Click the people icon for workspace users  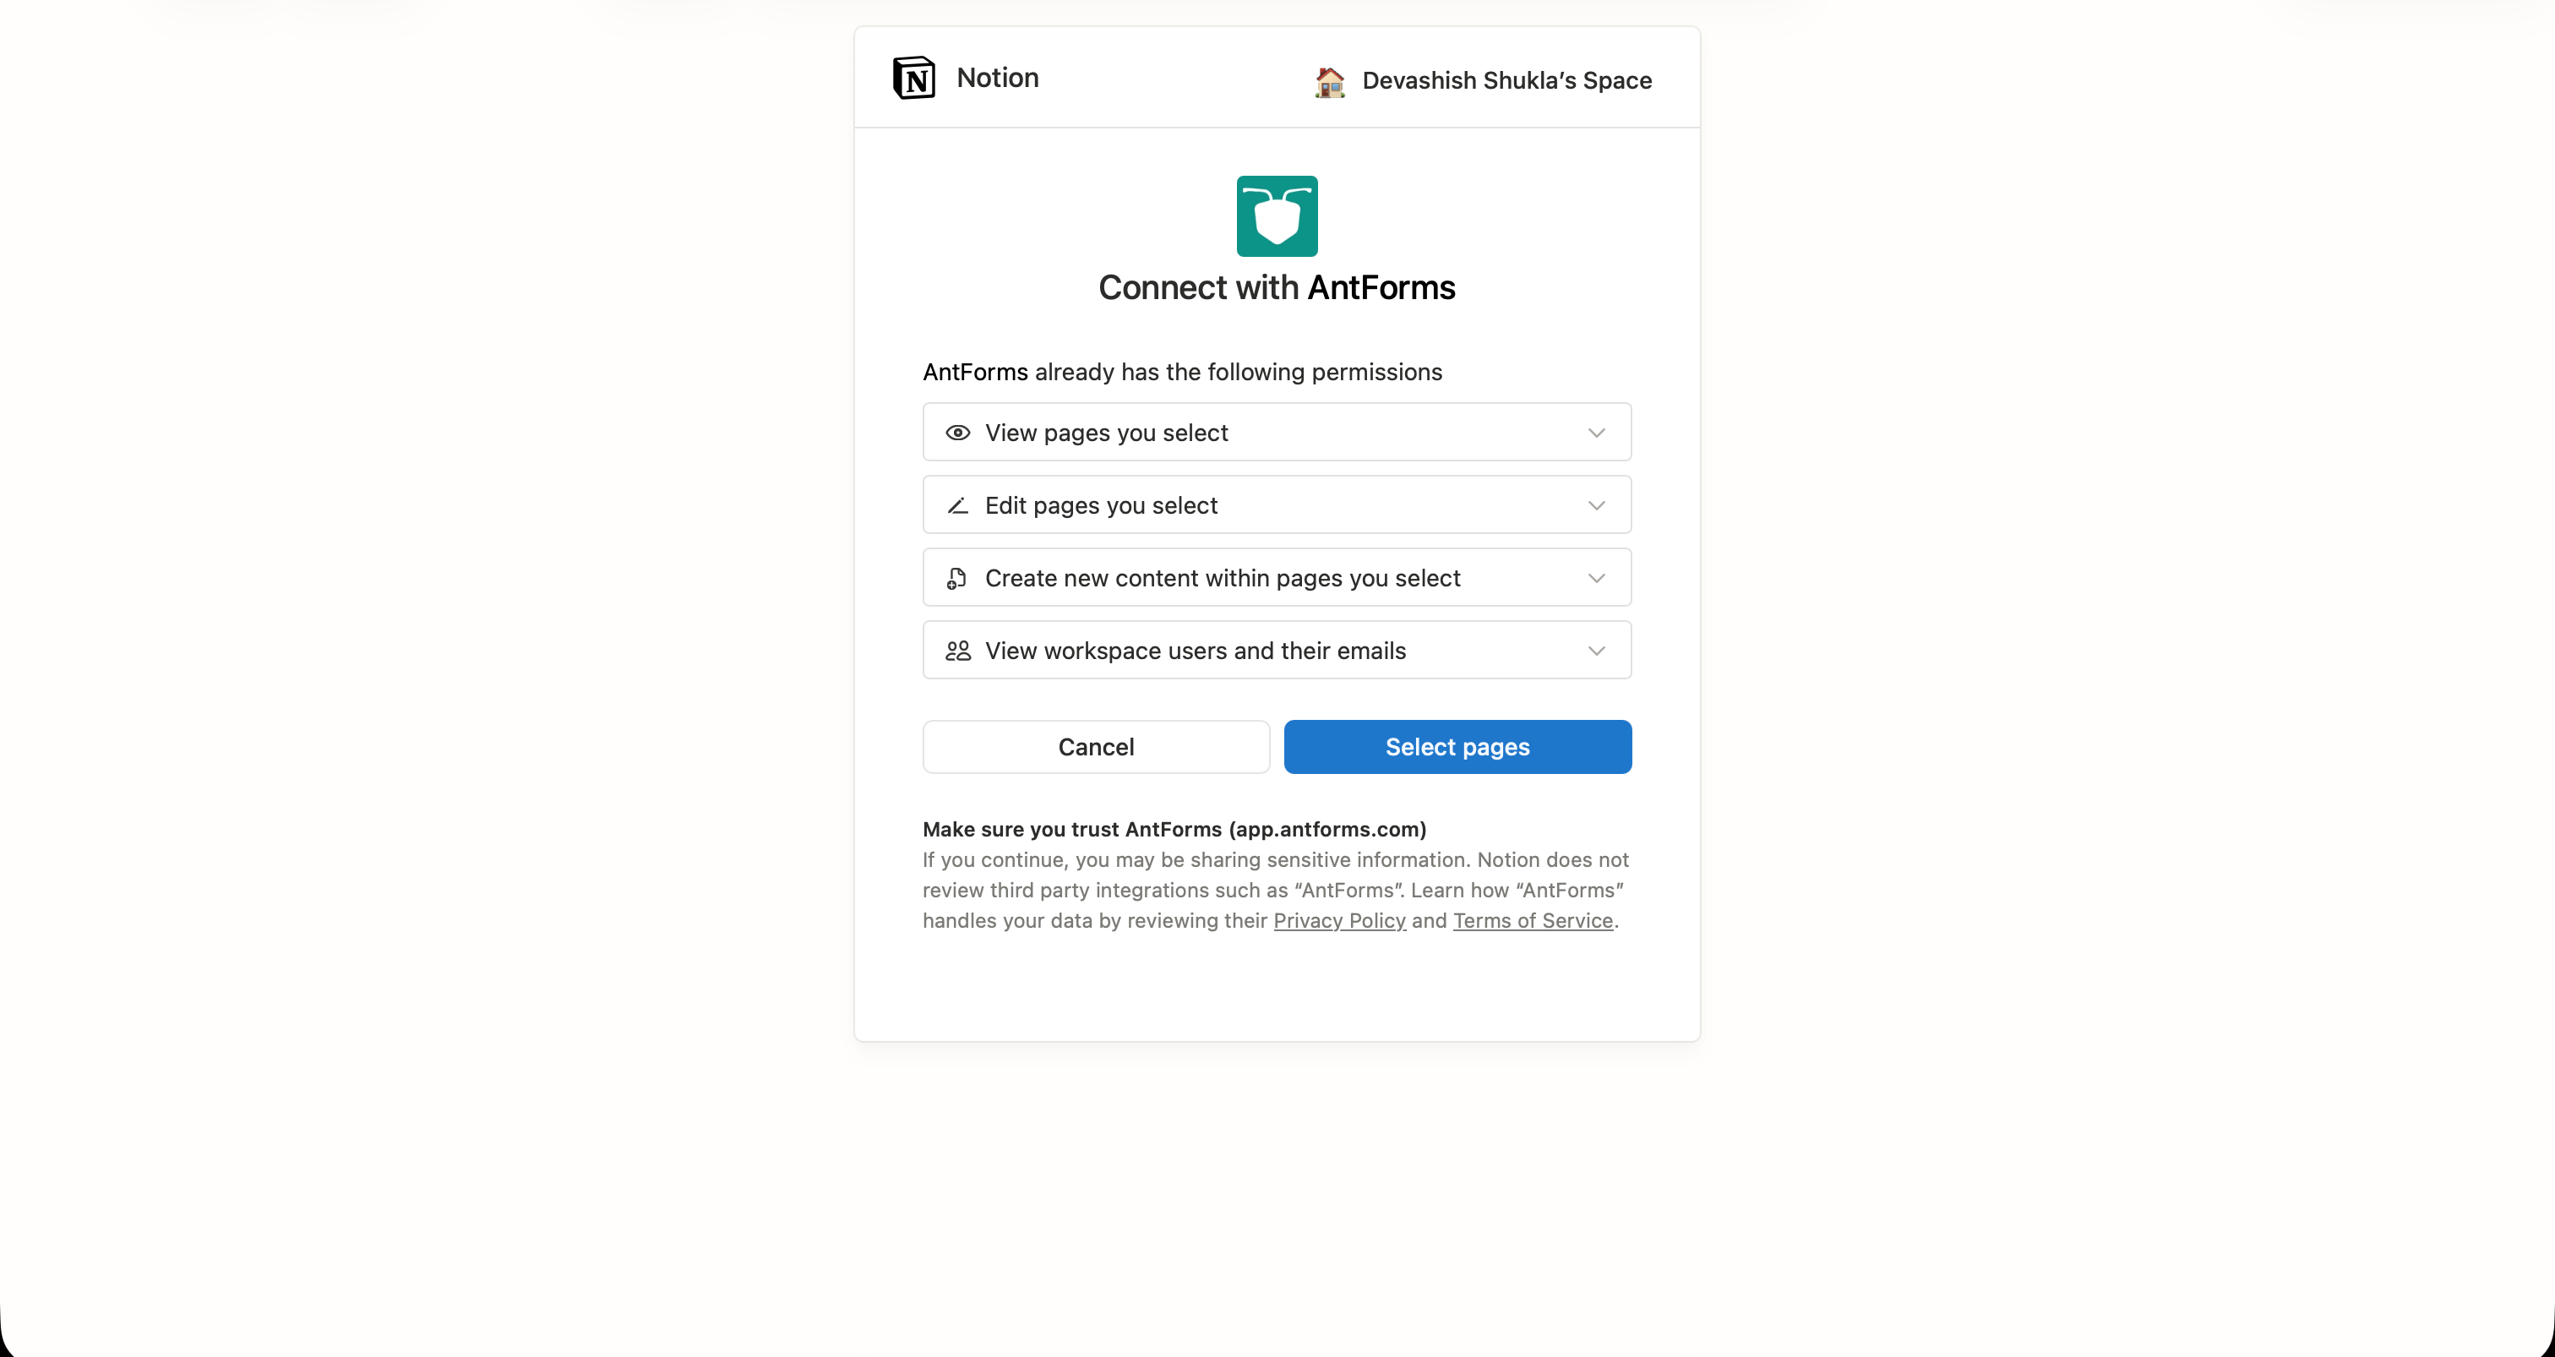(x=956, y=651)
